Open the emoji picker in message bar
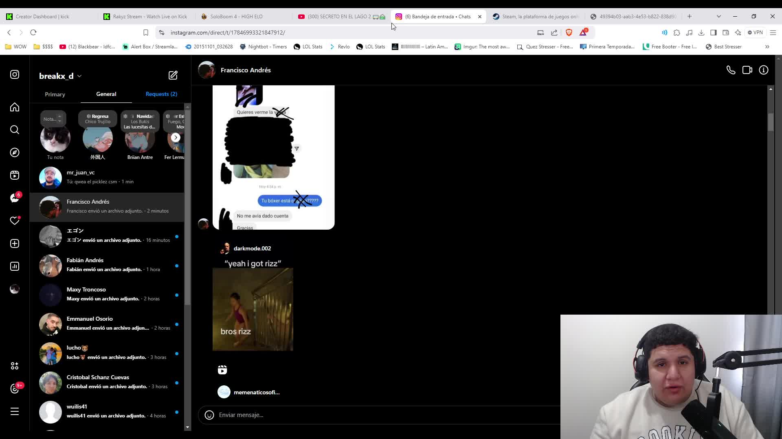782x439 pixels. [209, 415]
